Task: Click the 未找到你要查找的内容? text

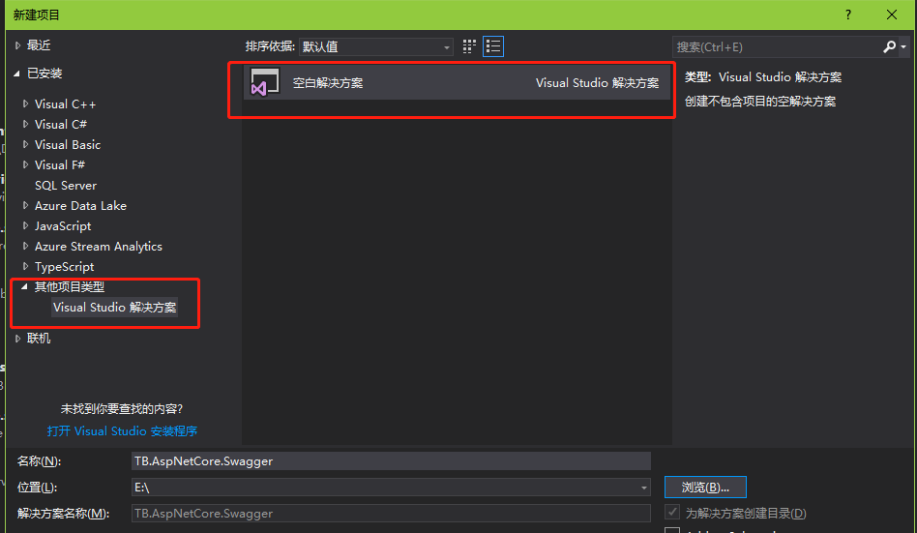Action: tap(122, 409)
